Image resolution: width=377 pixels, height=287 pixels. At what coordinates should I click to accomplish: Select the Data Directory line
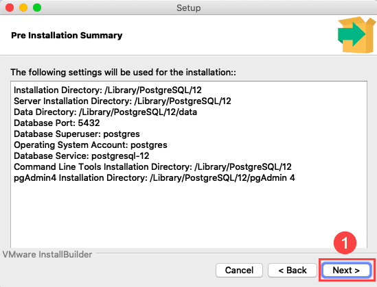(105, 112)
